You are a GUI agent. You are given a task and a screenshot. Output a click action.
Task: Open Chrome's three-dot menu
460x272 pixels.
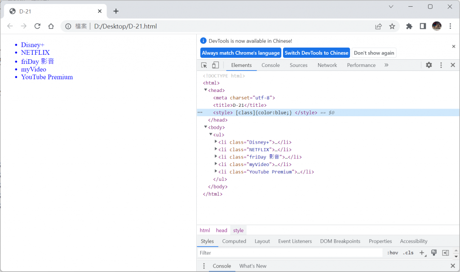coord(450,26)
